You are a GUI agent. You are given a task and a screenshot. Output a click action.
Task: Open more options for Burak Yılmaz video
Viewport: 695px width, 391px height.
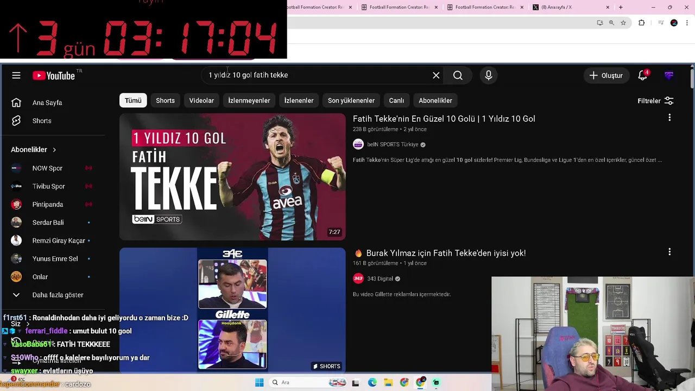click(669, 252)
